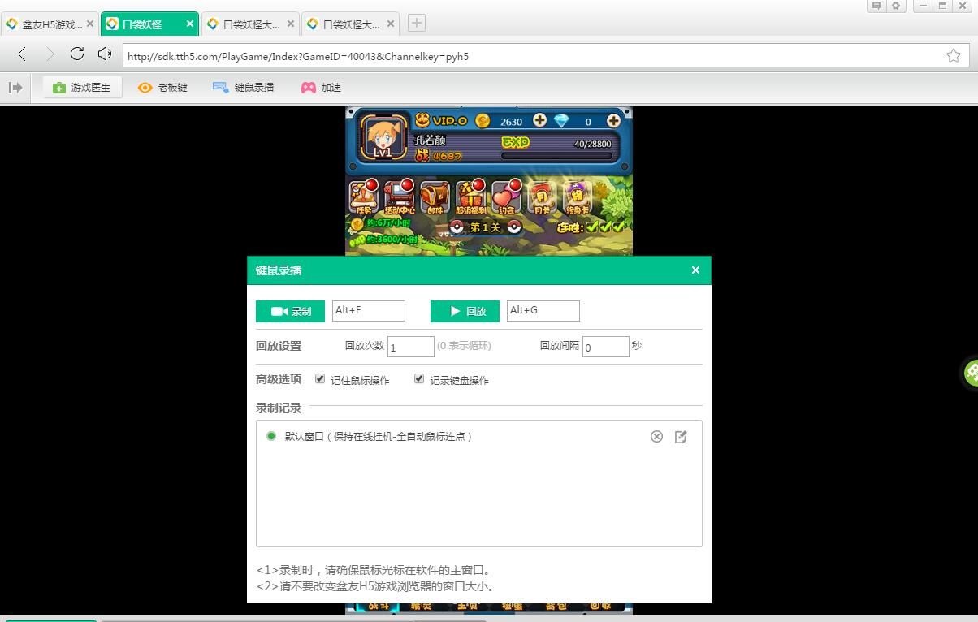Click the 键鼠录播 toolbar item

244,87
